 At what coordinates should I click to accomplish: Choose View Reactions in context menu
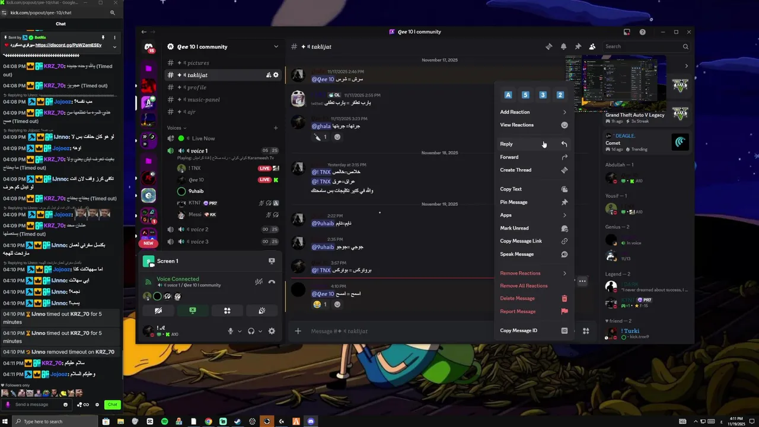(x=534, y=125)
